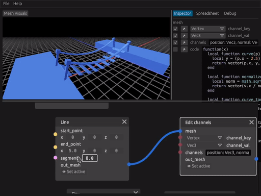261x196 pixels.
Task: Click the Edit channels node title
Action: [x=198, y=122]
